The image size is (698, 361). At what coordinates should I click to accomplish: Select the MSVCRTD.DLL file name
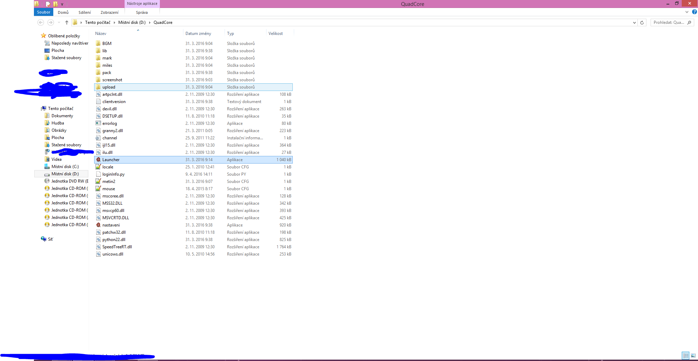(116, 218)
